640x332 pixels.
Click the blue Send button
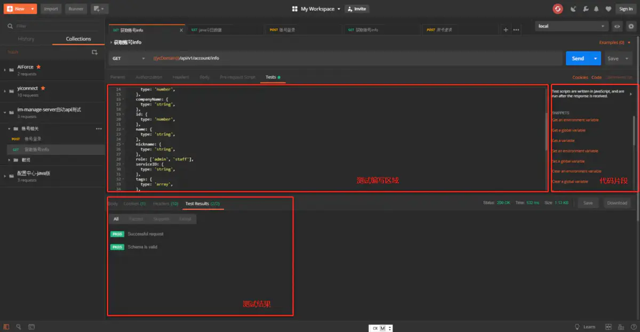[x=578, y=59]
